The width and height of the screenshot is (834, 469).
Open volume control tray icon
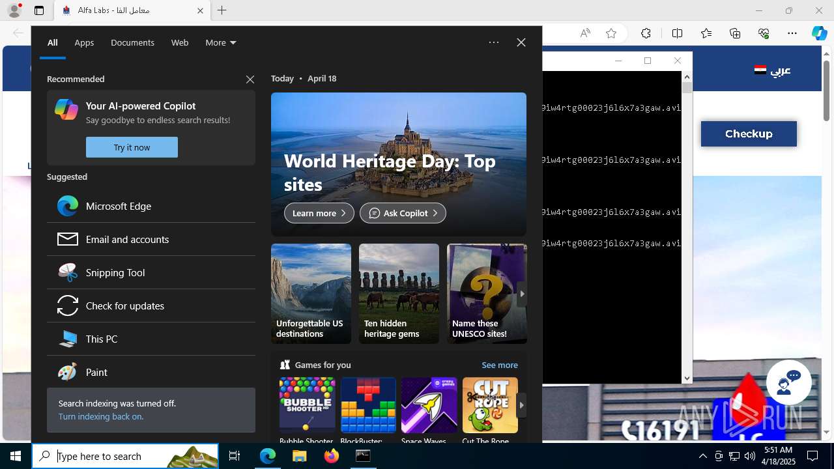pos(749,456)
